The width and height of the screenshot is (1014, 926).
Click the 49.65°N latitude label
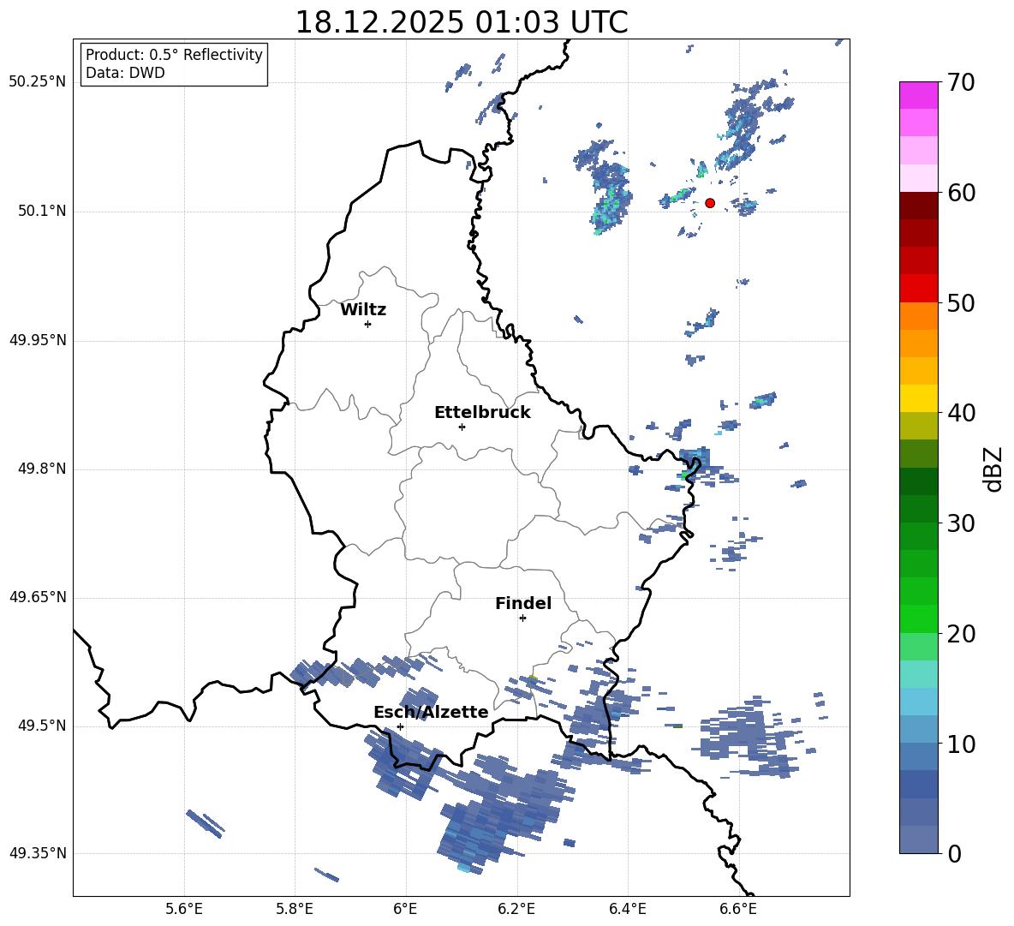[38, 597]
